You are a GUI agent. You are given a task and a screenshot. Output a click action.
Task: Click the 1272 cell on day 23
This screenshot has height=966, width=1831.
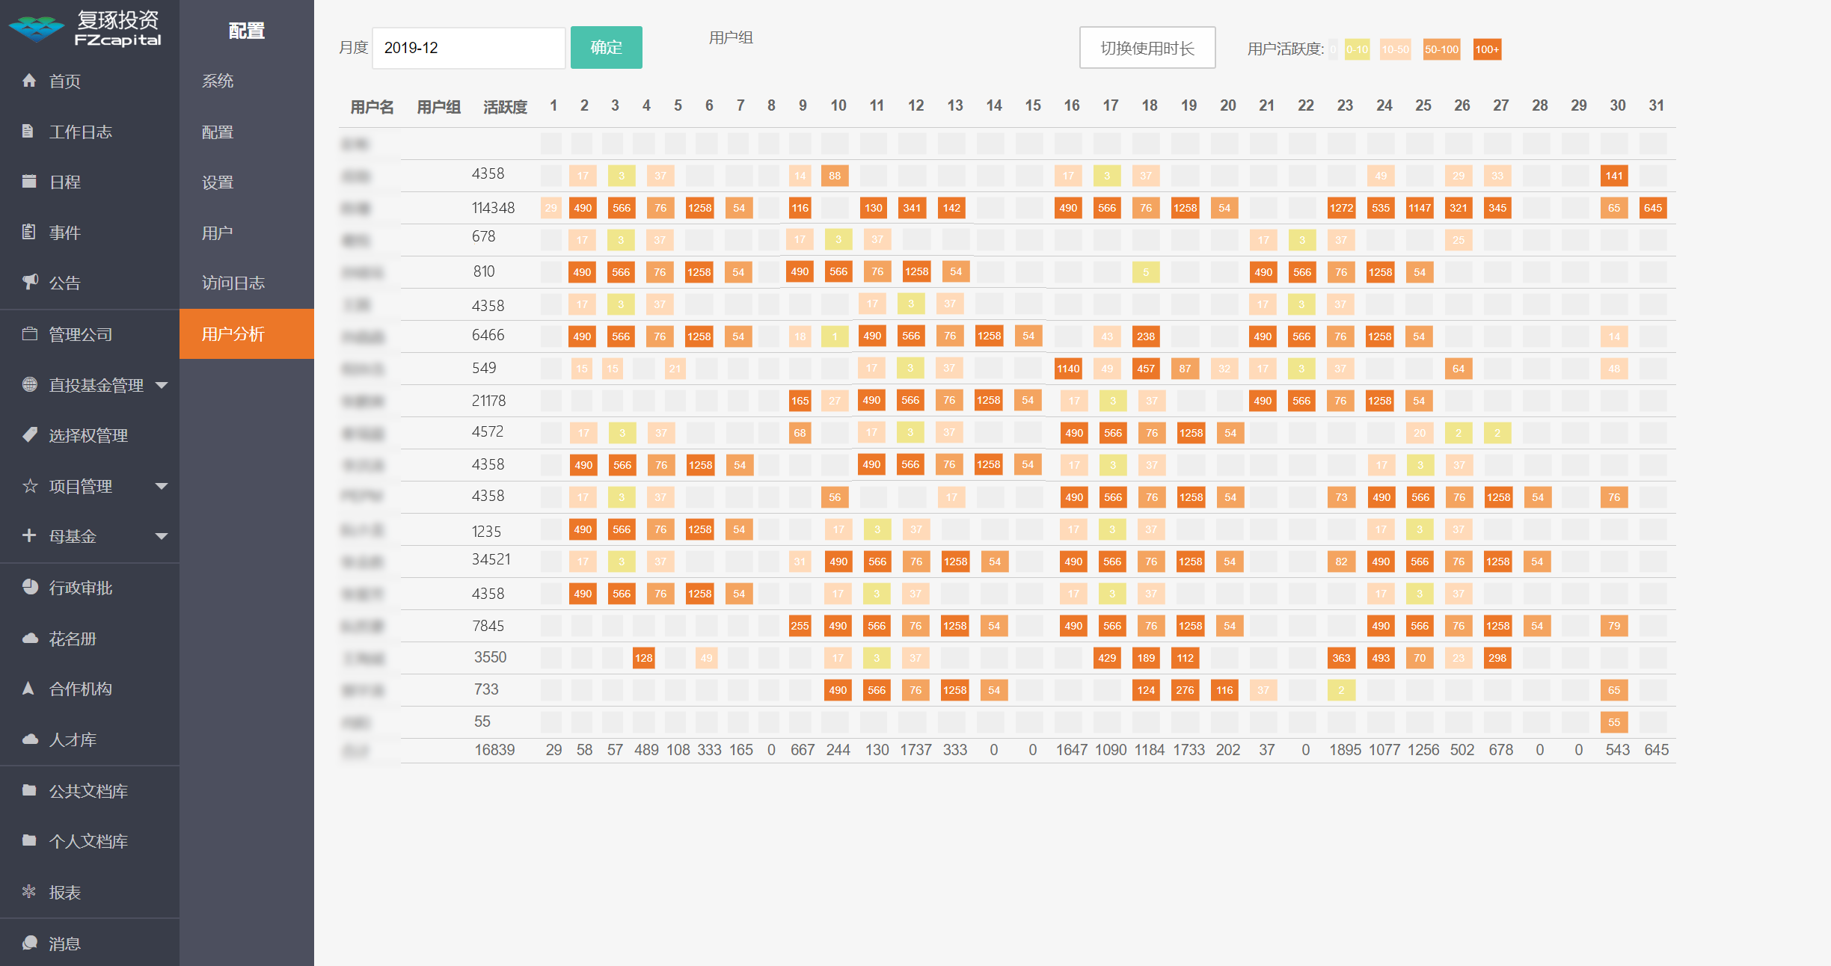pos(1341,208)
